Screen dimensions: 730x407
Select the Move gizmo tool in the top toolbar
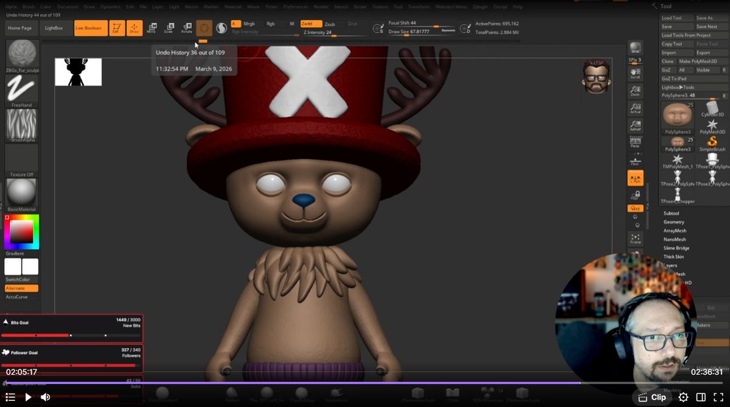click(151, 27)
